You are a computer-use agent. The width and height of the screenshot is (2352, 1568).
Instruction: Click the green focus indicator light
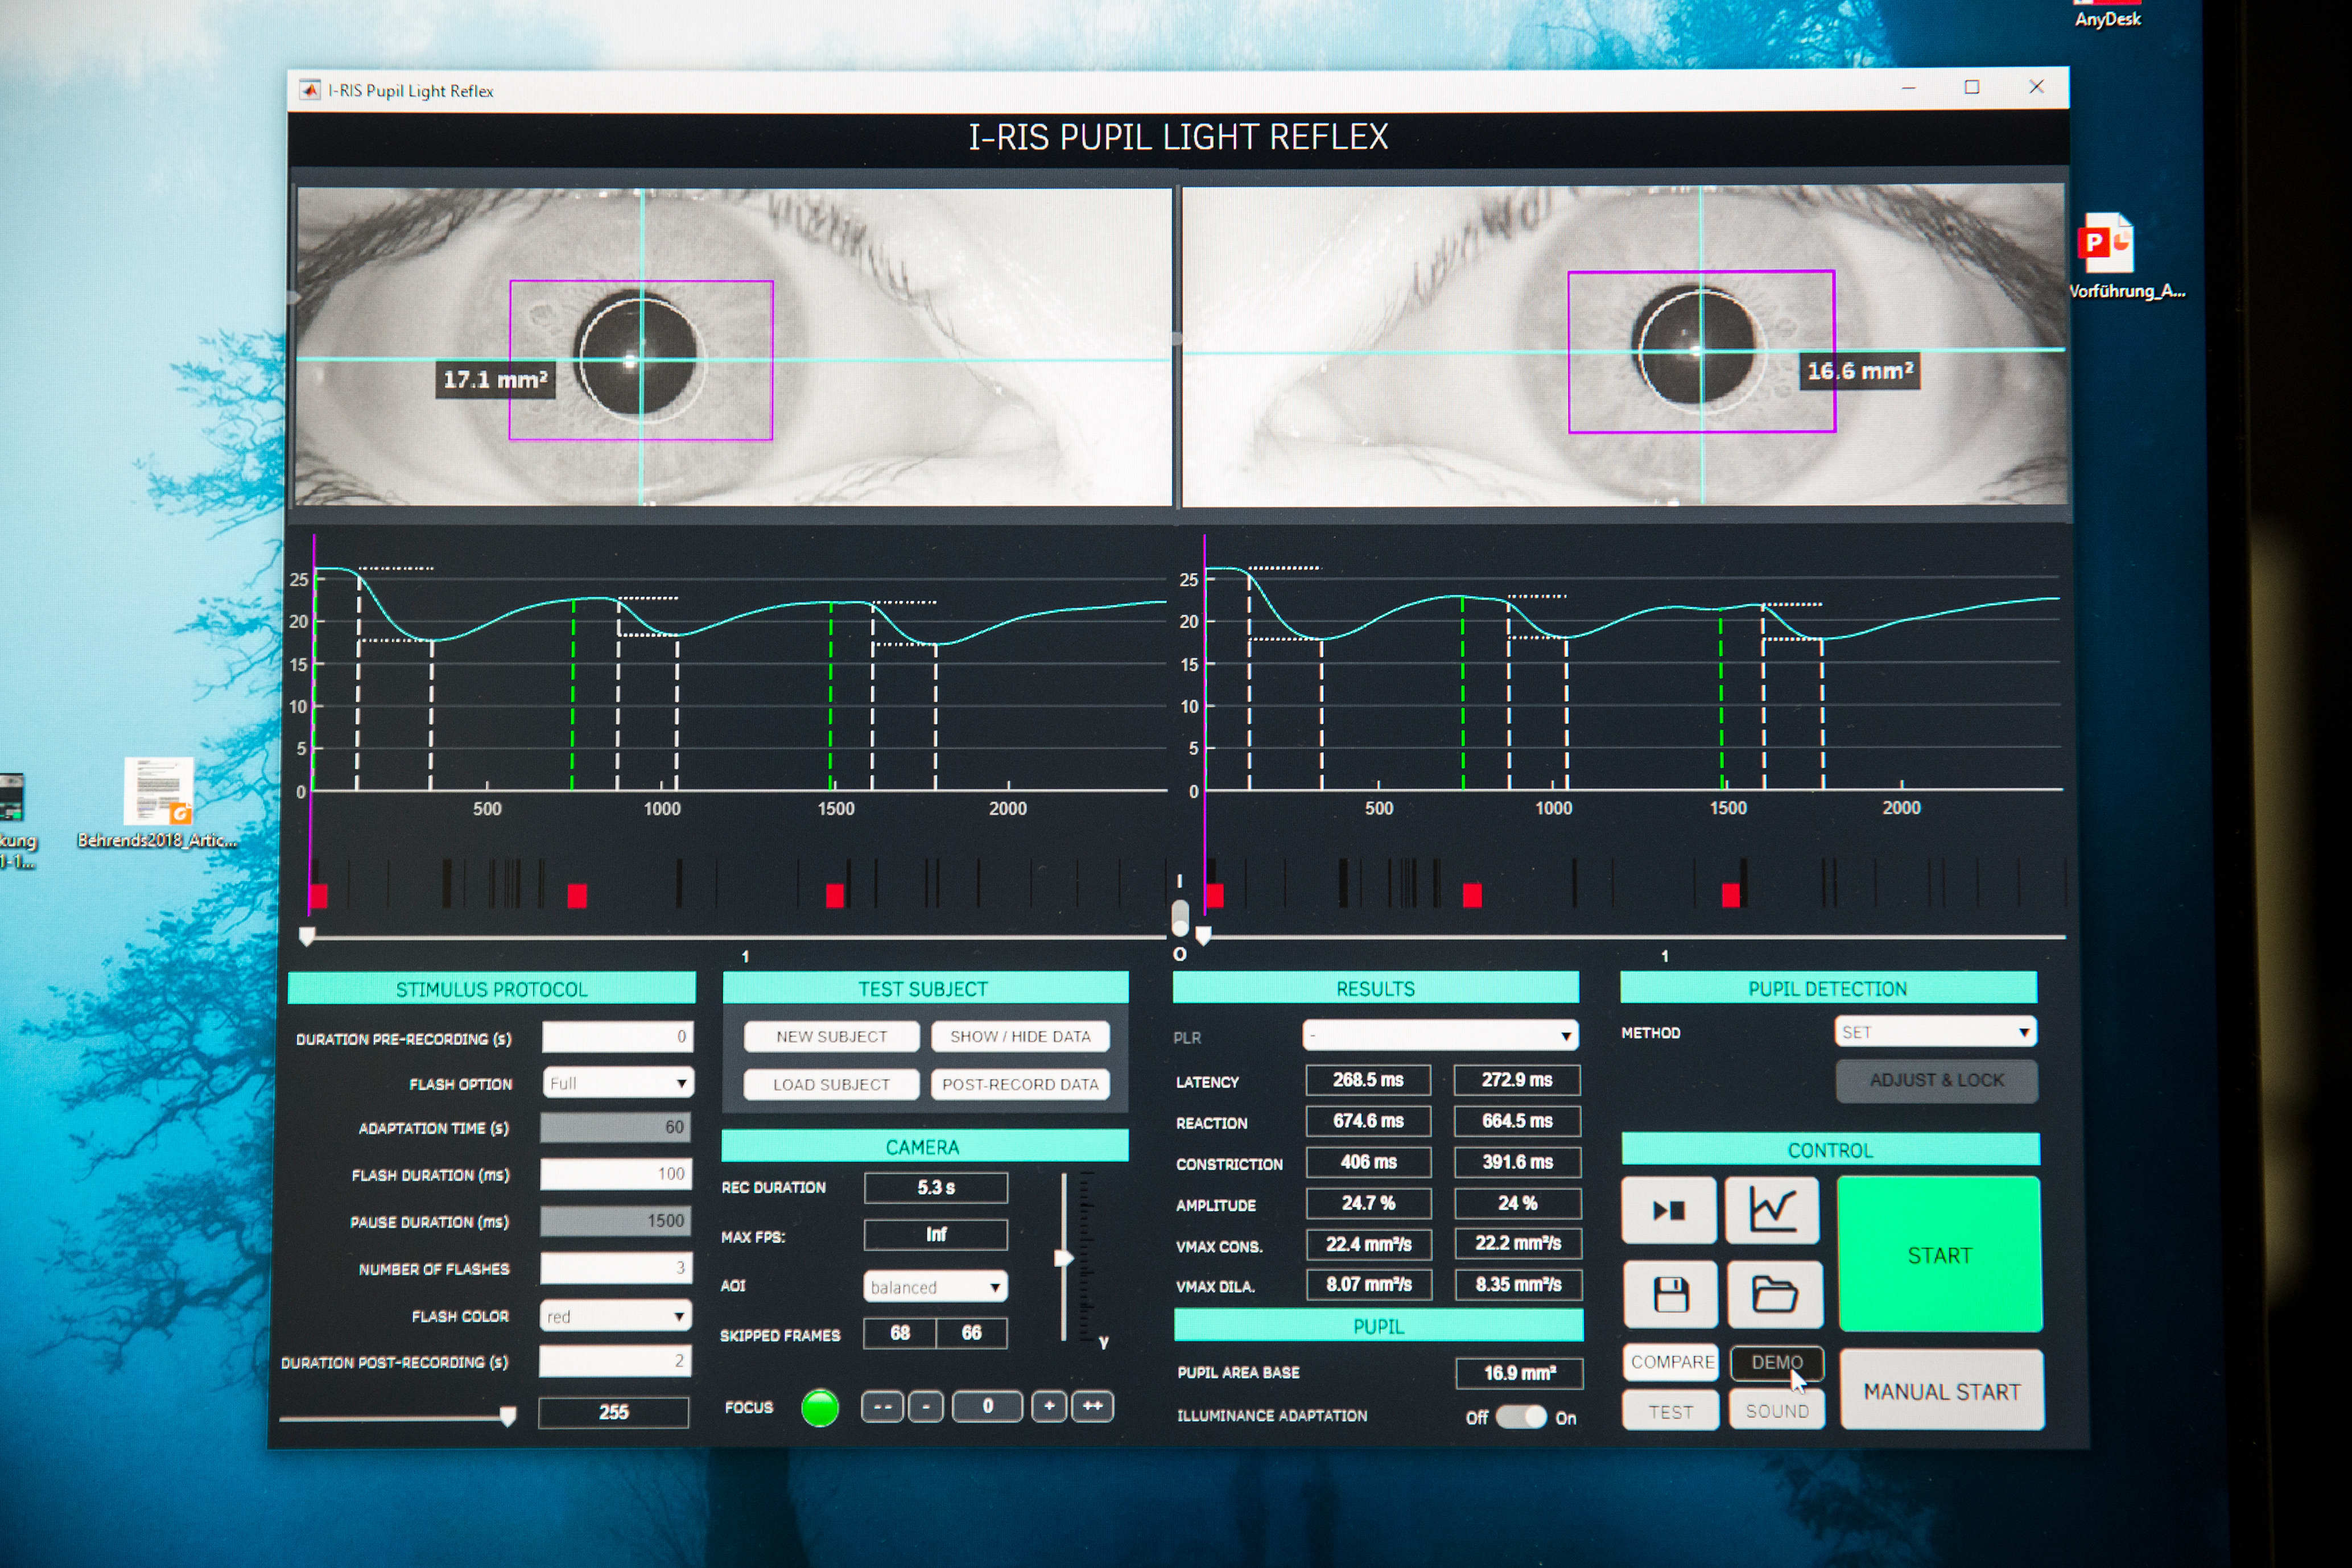click(x=820, y=1408)
